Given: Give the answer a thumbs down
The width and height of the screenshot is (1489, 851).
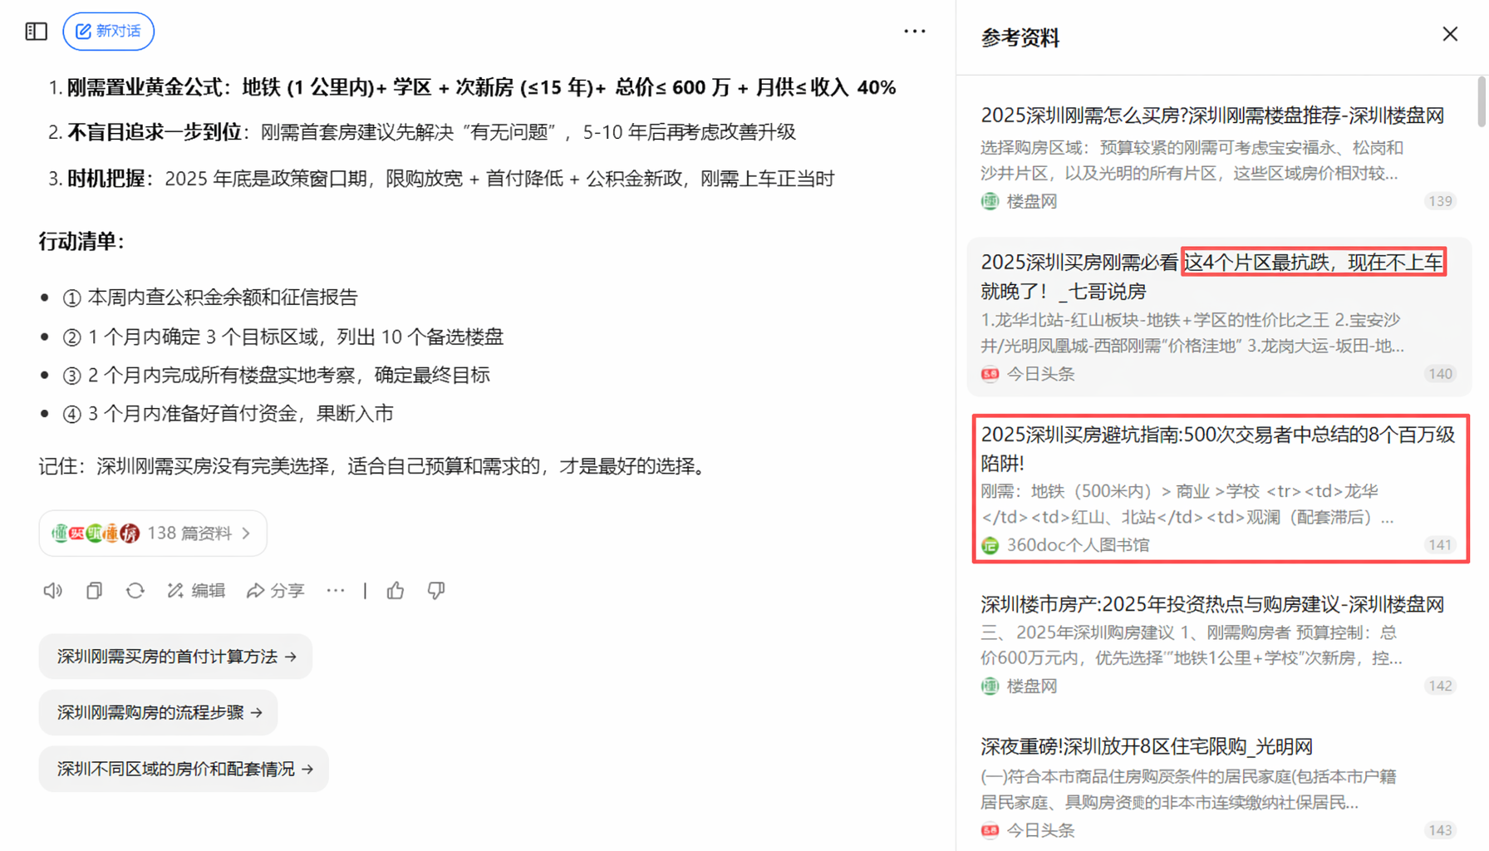Looking at the screenshot, I should click(436, 591).
